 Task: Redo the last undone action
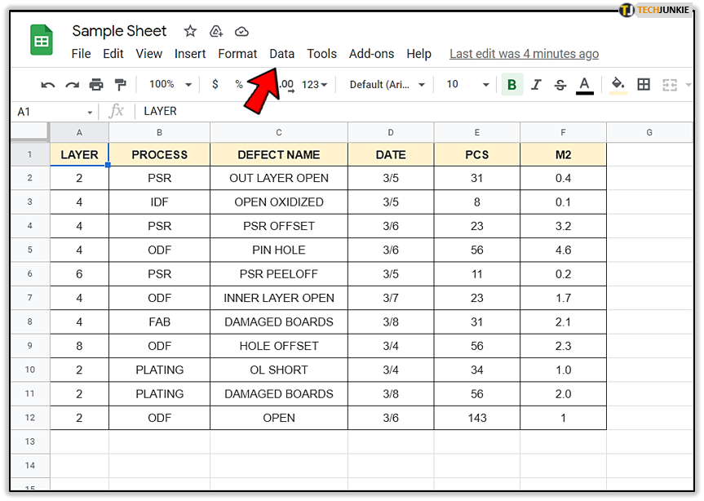(x=72, y=84)
